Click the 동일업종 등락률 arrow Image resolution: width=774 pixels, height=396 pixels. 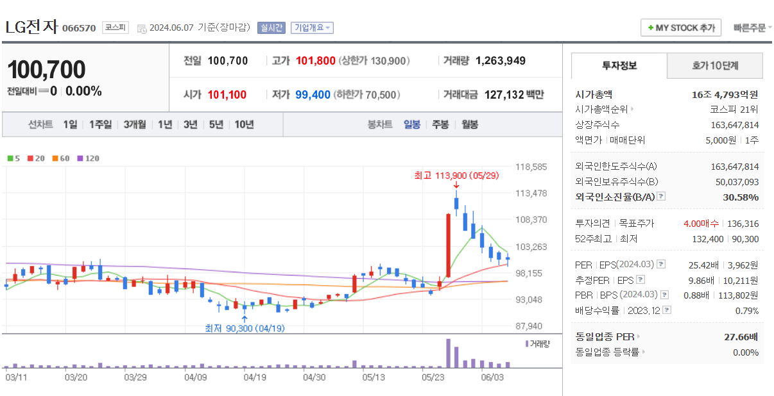(644, 352)
